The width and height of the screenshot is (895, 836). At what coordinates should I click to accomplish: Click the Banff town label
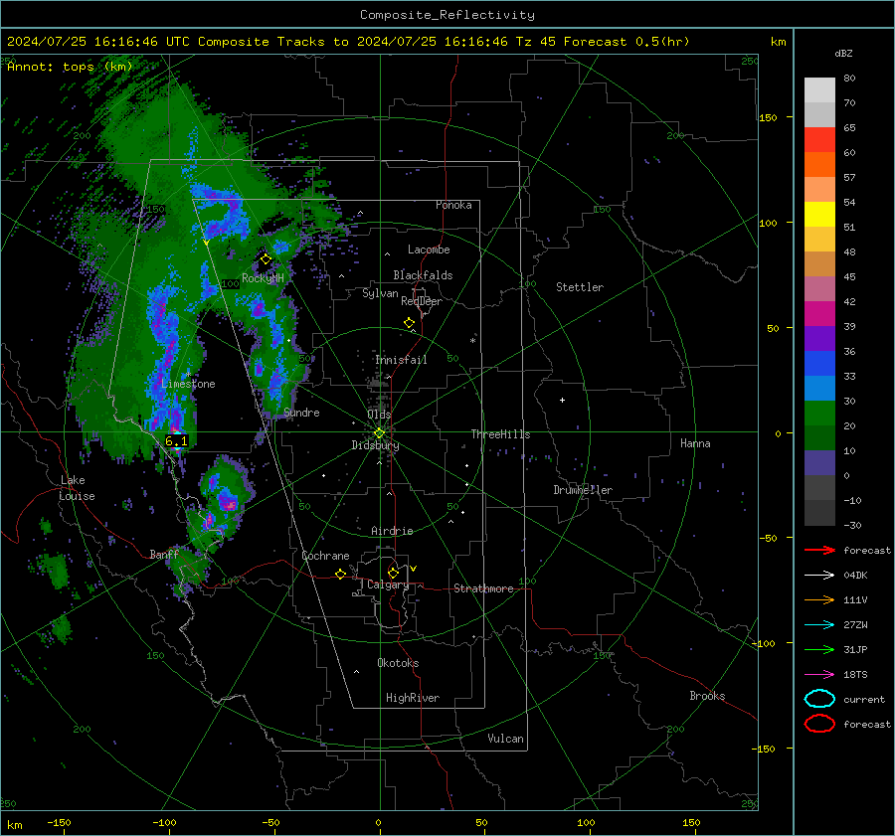click(x=164, y=554)
